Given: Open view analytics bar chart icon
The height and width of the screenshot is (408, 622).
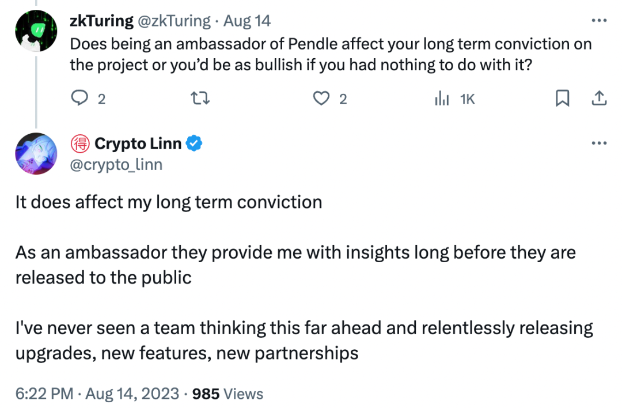Looking at the screenshot, I should 442,99.
